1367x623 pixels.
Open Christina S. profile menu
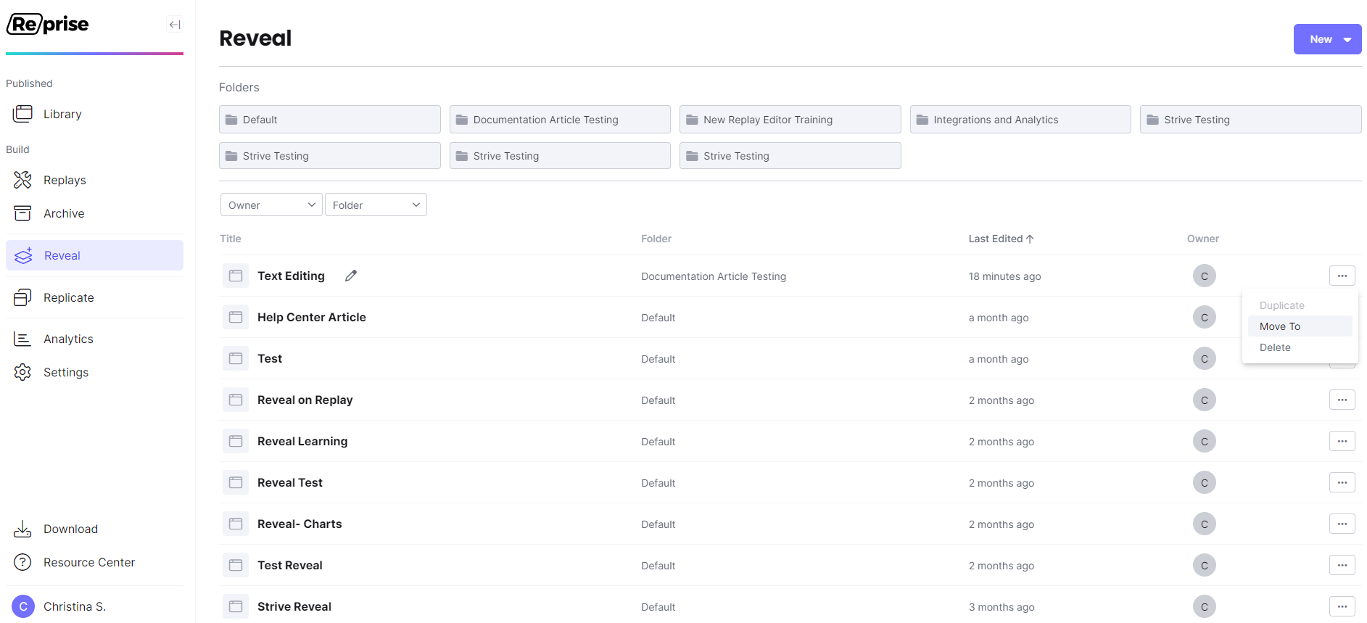point(94,606)
